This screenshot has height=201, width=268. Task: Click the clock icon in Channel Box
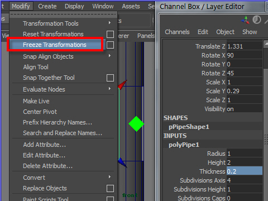[257, 20]
